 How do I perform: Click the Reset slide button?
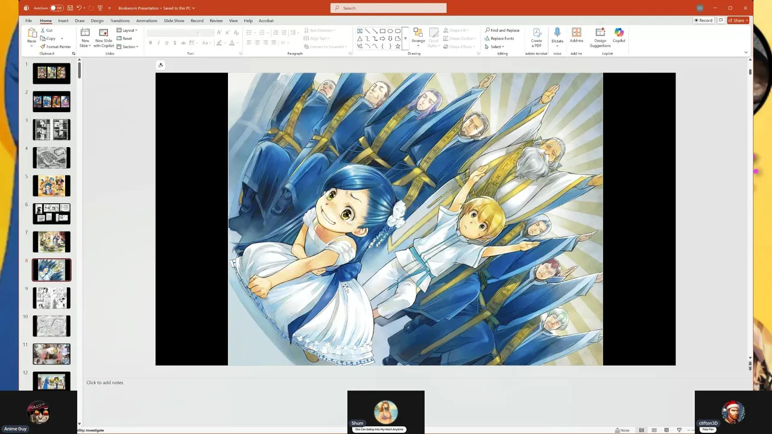[125, 38]
